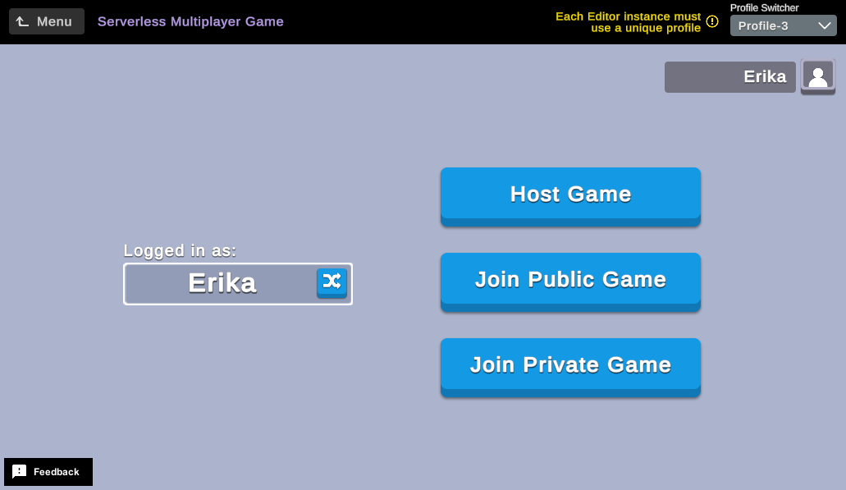The width and height of the screenshot is (846, 490).
Task: Choose Join Private Game
Action: pos(570,365)
